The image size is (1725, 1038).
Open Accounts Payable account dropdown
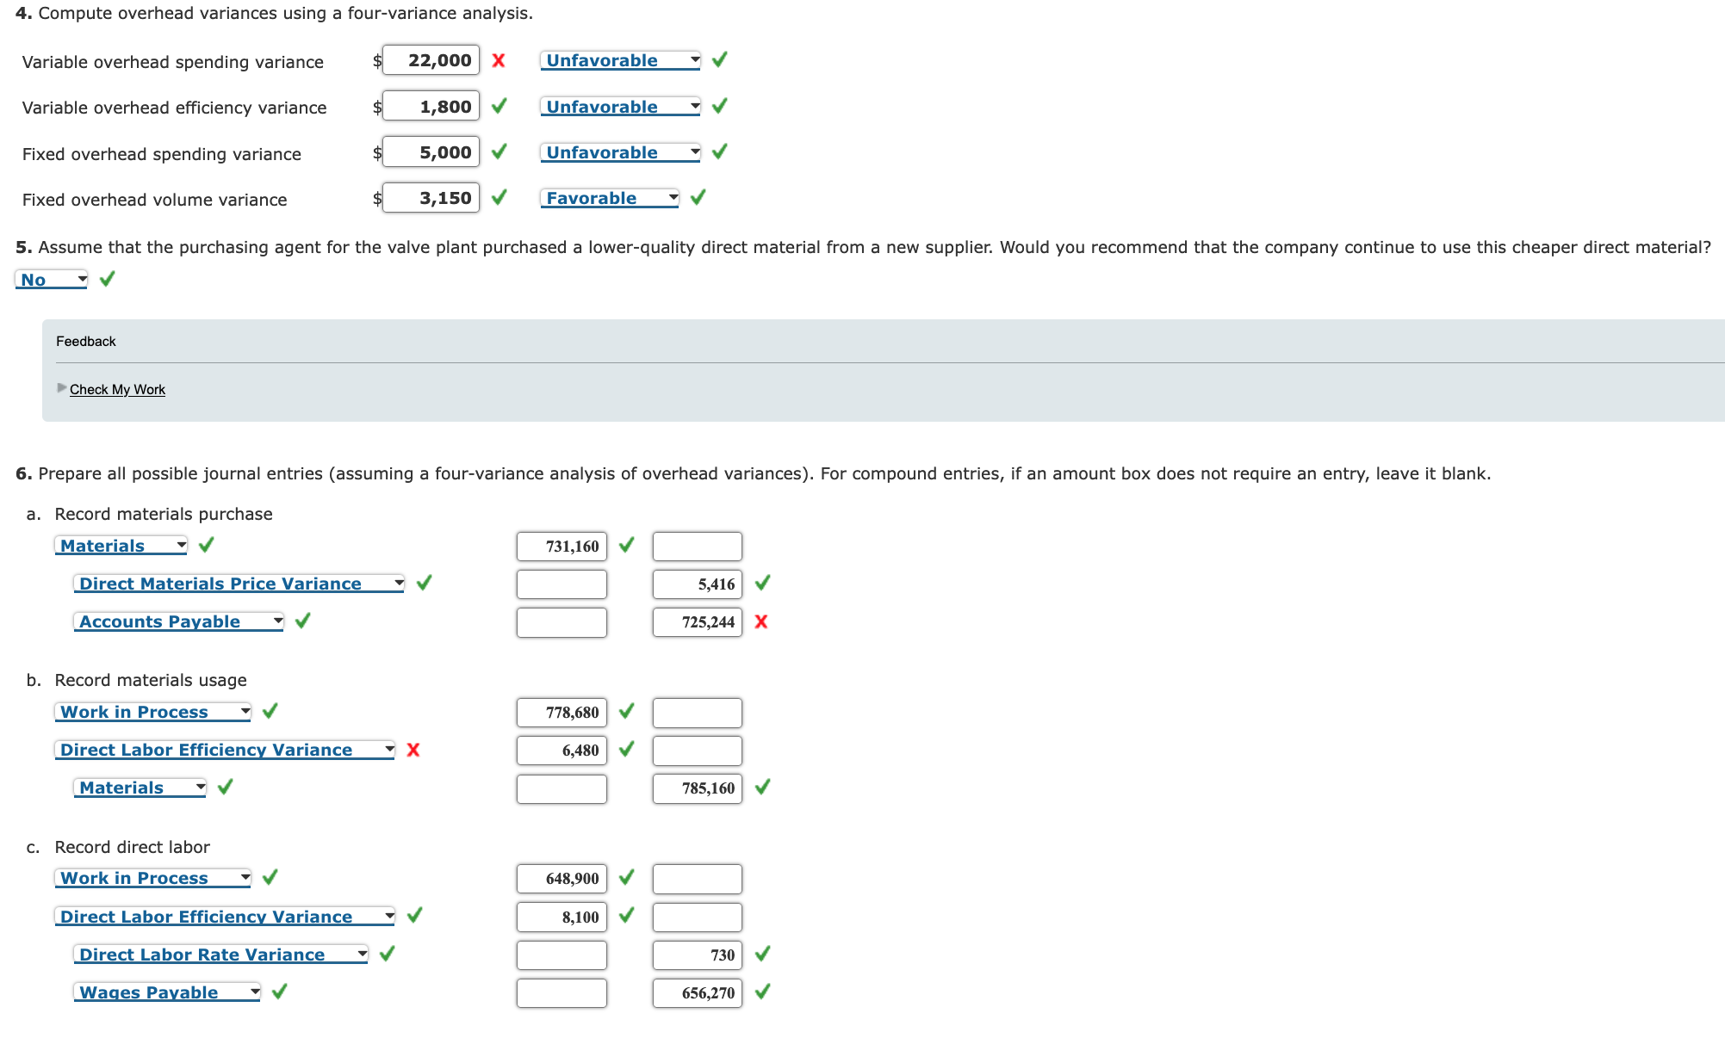[179, 621]
